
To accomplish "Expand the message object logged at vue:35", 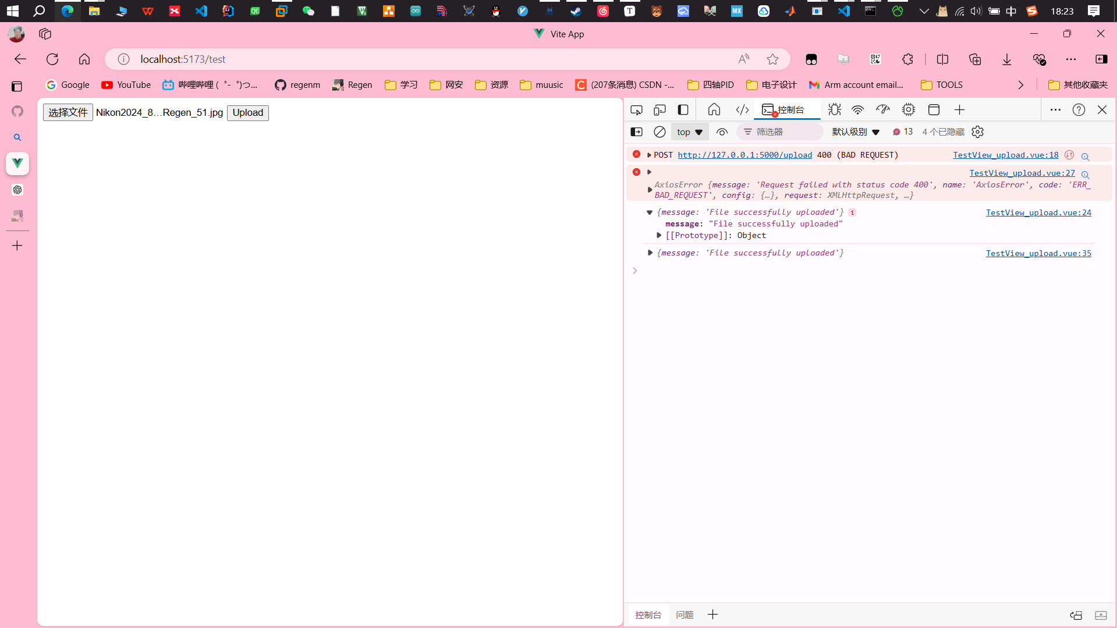I will pos(650,253).
